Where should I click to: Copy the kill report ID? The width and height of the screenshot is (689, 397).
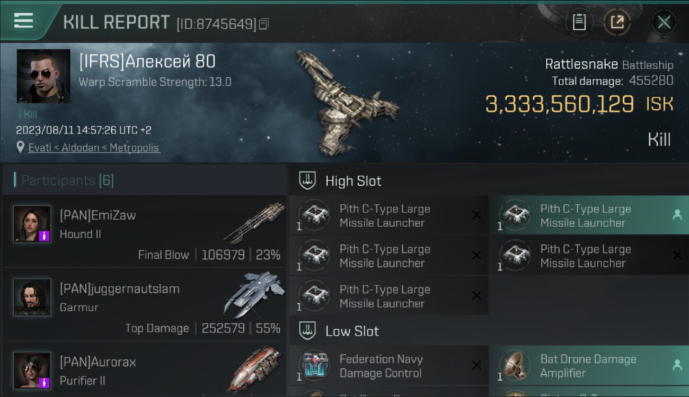263,24
